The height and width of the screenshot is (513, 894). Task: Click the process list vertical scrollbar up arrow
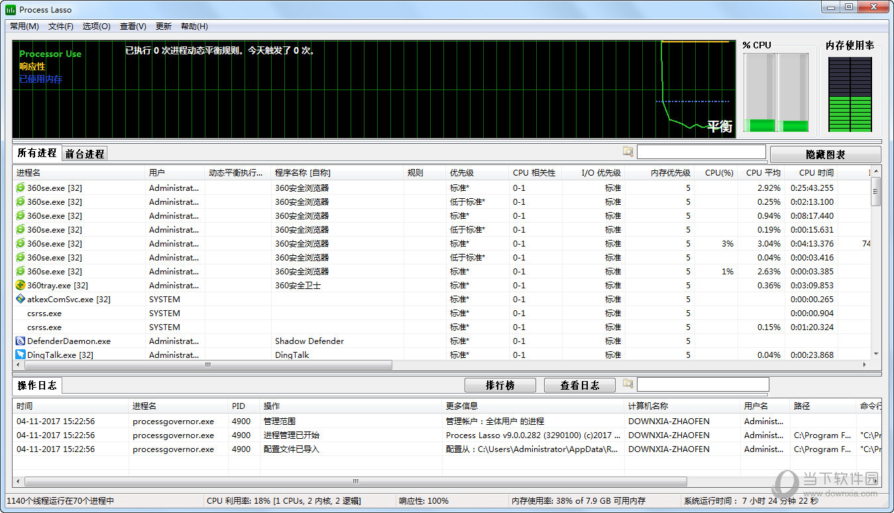click(875, 172)
